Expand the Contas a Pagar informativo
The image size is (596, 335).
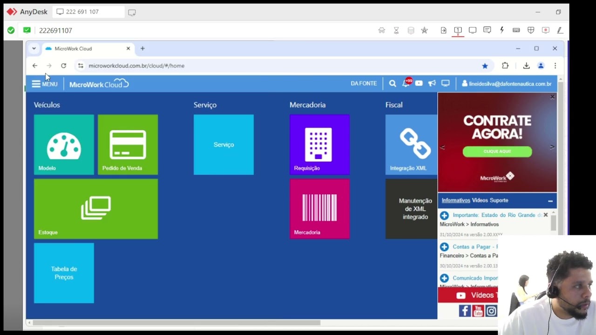(x=444, y=247)
